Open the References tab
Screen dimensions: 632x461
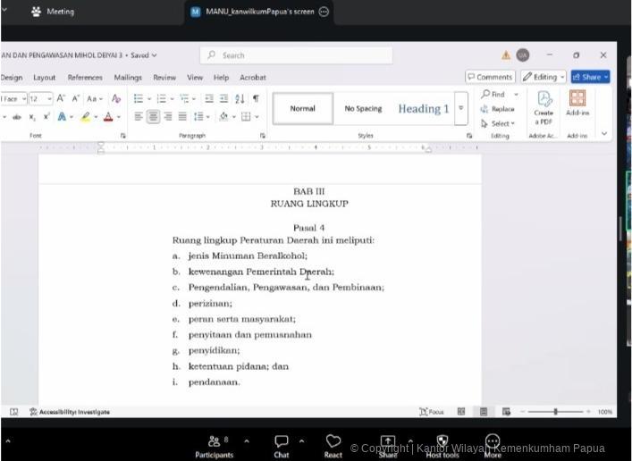pos(85,78)
